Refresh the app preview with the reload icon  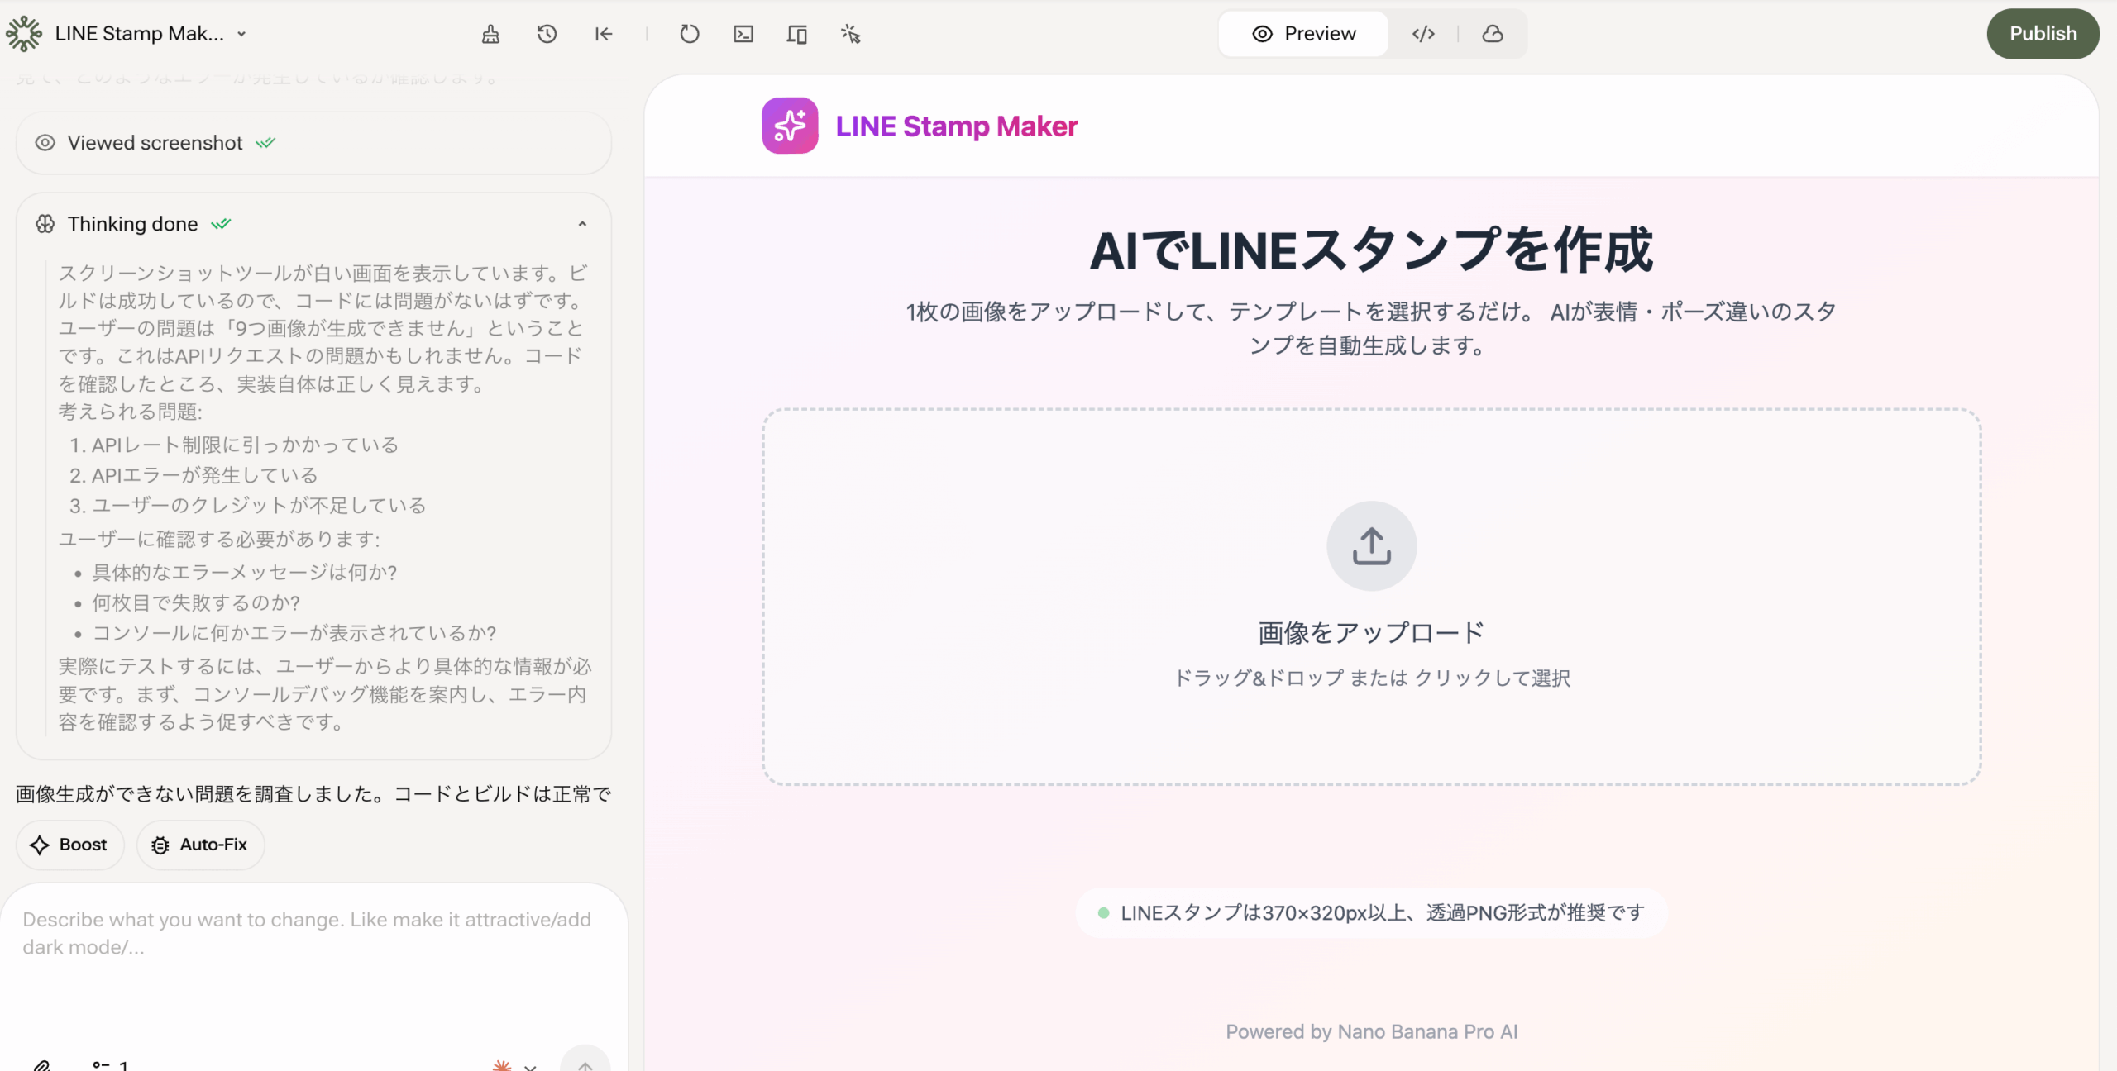pyautogui.click(x=688, y=34)
